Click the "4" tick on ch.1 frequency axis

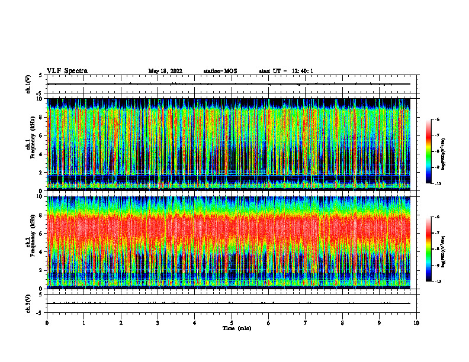[41, 154]
